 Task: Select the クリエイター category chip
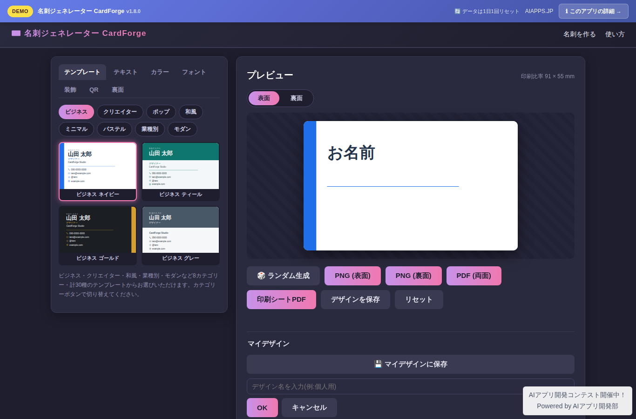click(x=120, y=112)
